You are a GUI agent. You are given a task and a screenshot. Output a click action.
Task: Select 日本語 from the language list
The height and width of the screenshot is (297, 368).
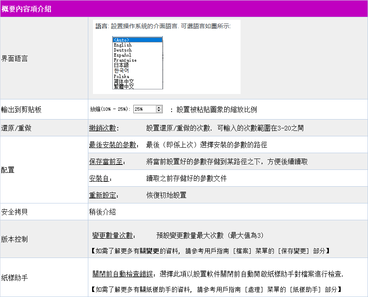(x=121, y=65)
